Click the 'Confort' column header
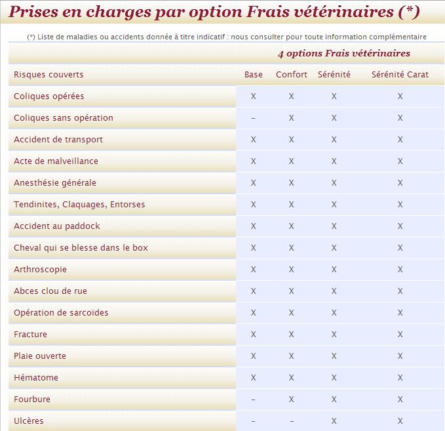Viewport: 445px width, 431px height. [x=292, y=75]
